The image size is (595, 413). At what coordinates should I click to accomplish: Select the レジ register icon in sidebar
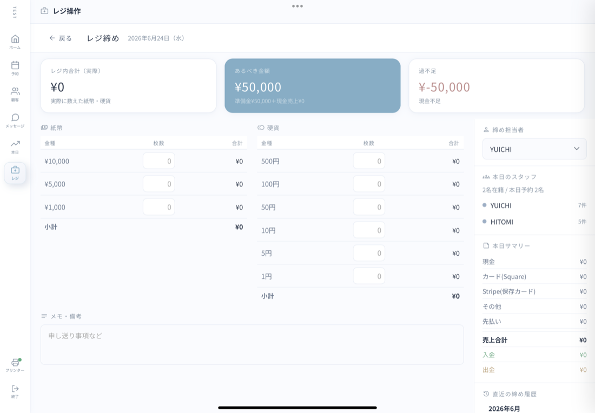click(x=15, y=173)
